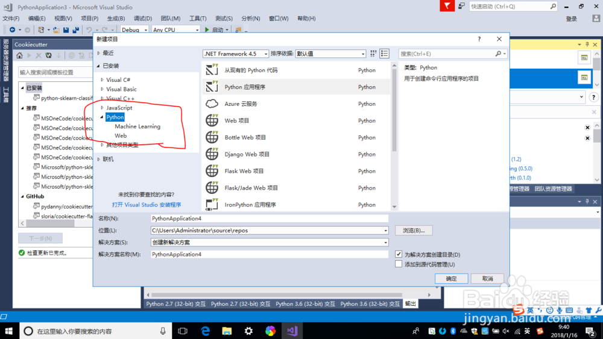
Task: Toggle 添加到源代码管理 checkbox
Action: [399, 264]
